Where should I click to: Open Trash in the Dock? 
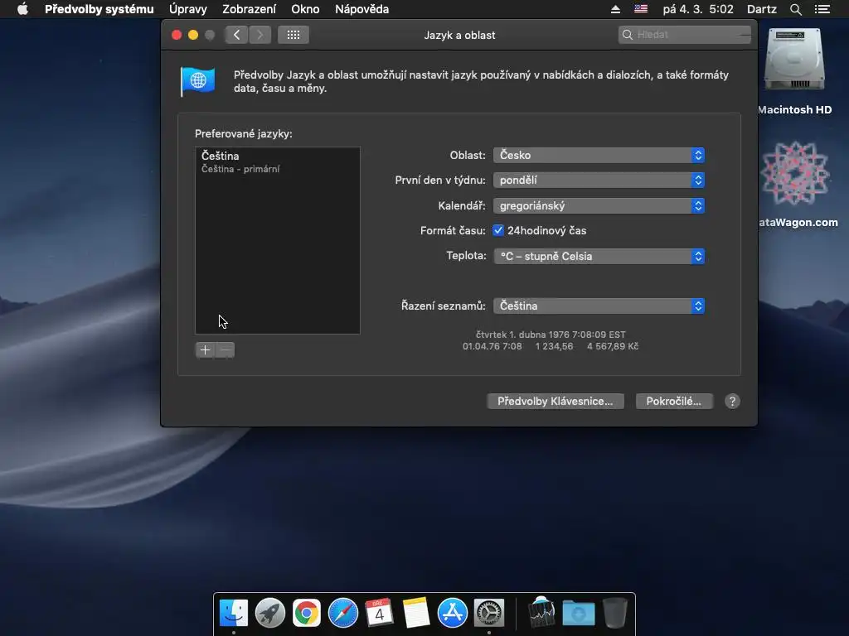tap(615, 614)
